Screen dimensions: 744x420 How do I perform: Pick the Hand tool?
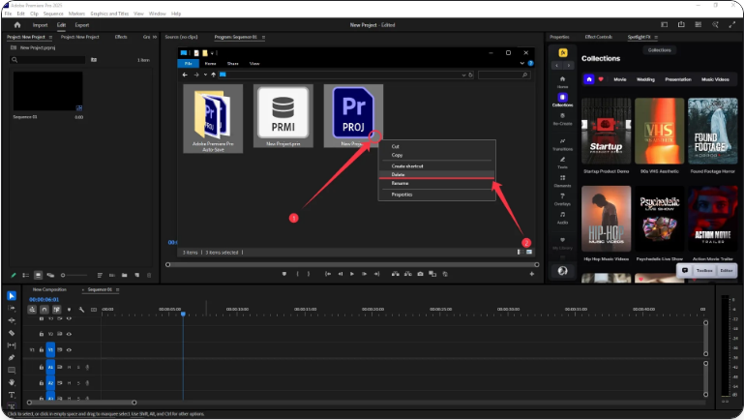pos(12,382)
